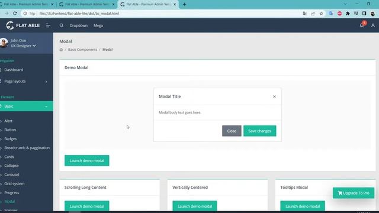The width and height of the screenshot is (379, 213).
Task: Click the translate icon in address bar
Action: 305,14
